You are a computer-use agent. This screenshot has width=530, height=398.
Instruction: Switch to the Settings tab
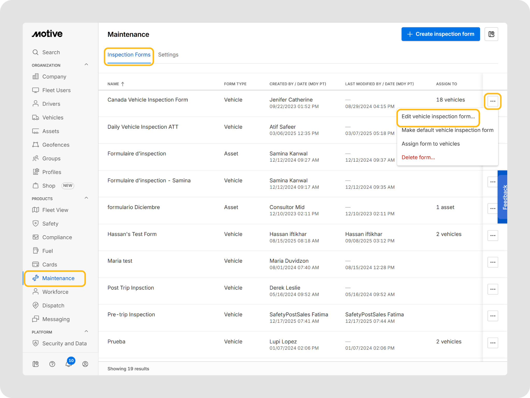point(168,55)
